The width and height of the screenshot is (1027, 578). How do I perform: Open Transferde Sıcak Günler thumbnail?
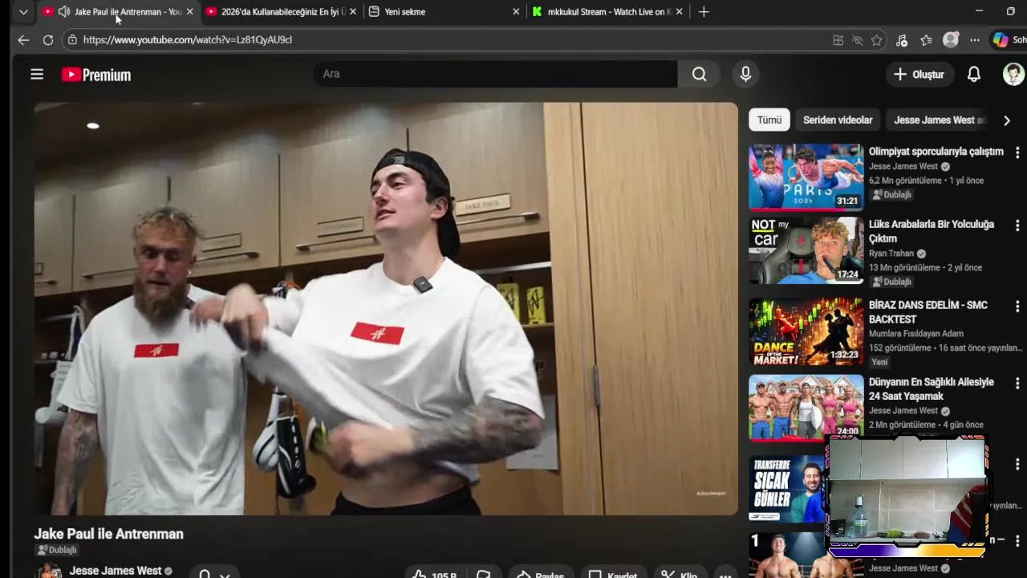coord(786,489)
